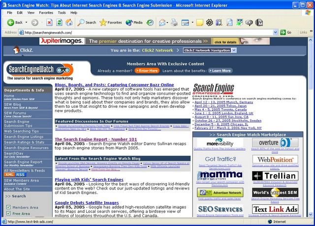This screenshot has width=315, height=226.
Task: Click the morevisibility marketplace logo
Action: 220,143
